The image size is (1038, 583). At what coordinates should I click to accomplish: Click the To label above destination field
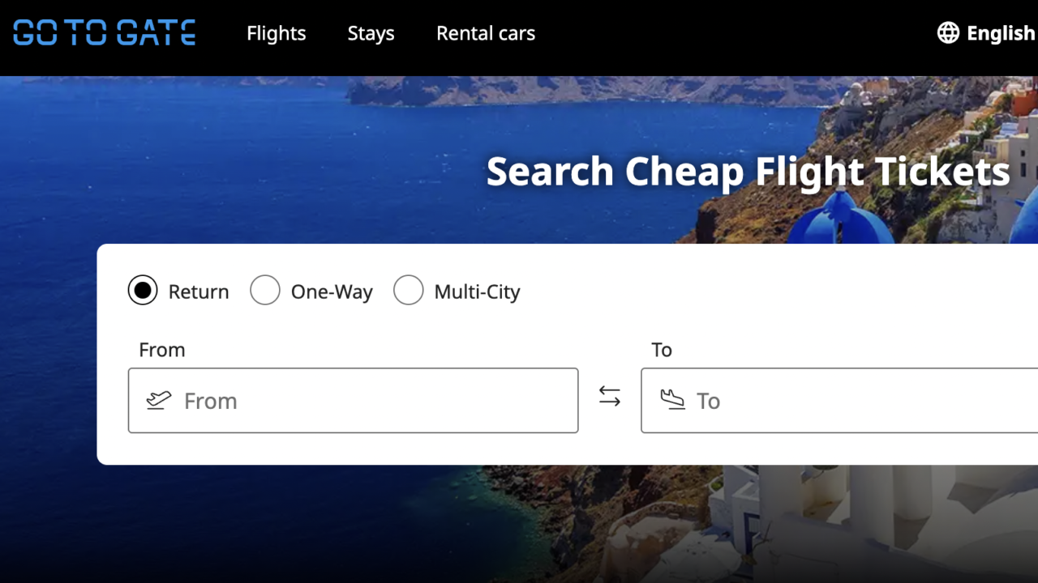click(x=662, y=350)
